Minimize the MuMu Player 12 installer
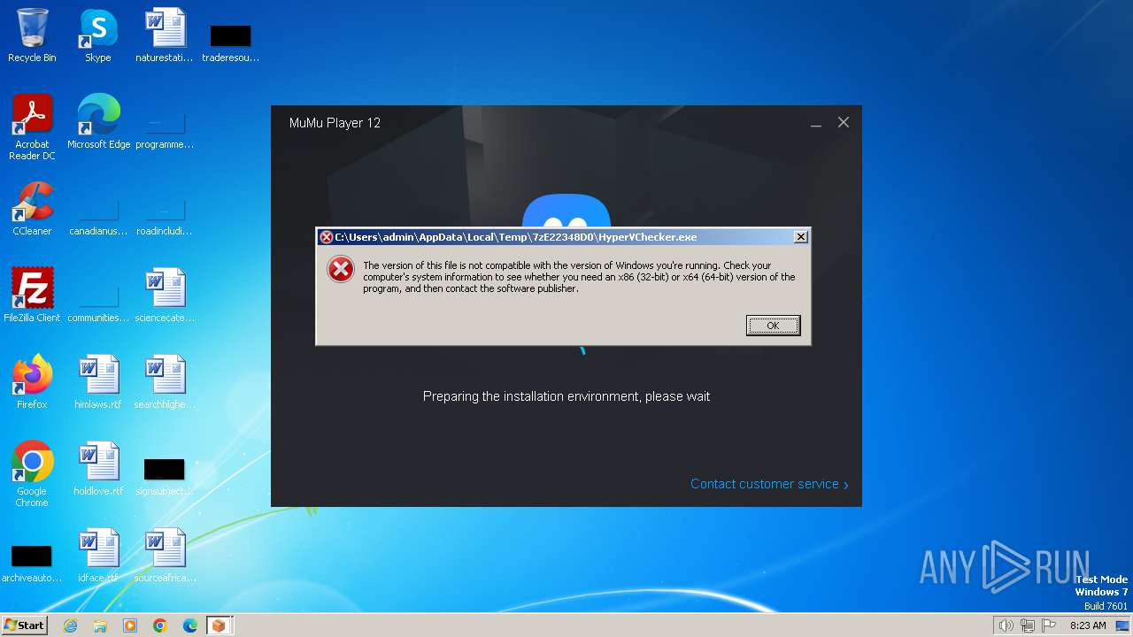Viewport: 1133px width, 637px height. click(816, 123)
